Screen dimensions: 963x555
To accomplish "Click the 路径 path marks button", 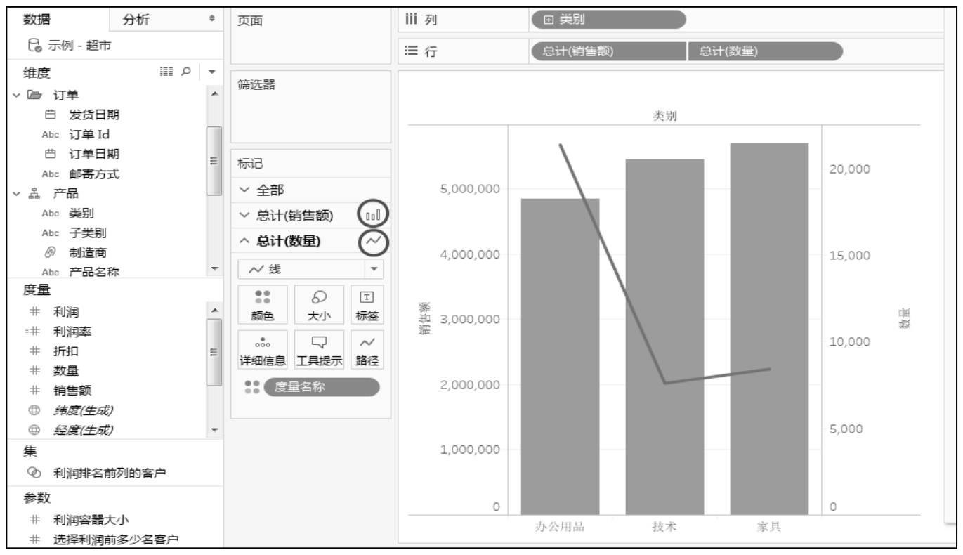I will point(370,349).
